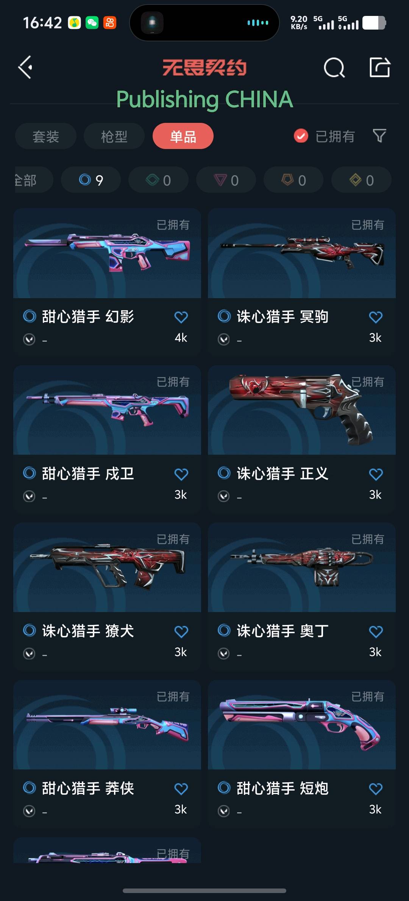Viewport: 409px width, 901px height.
Task: Switch to the 套装 tab
Action: tap(46, 136)
